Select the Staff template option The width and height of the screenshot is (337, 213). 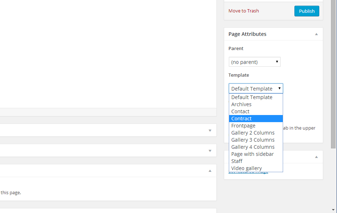[237, 161]
